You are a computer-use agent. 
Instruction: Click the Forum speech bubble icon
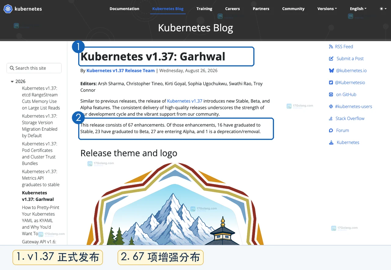point(331,130)
